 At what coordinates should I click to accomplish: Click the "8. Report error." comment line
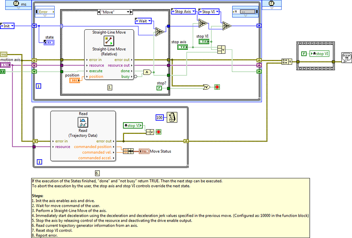45,235
